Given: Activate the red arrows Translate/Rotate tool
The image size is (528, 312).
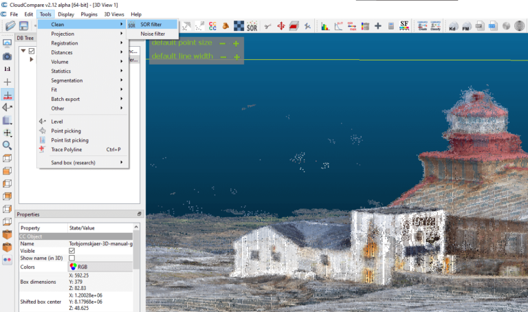Looking at the screenshot, I should coord(281,26).
